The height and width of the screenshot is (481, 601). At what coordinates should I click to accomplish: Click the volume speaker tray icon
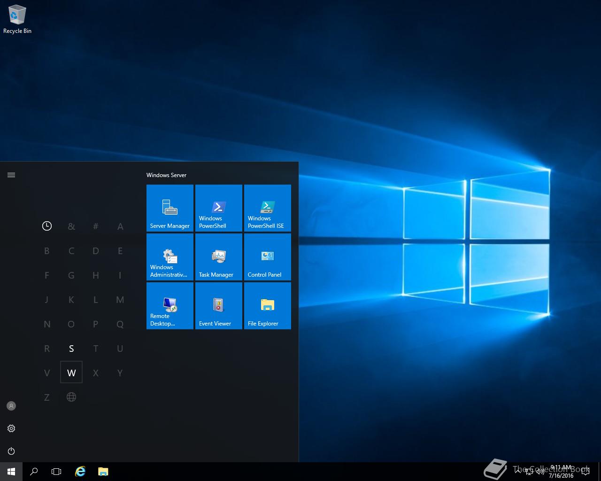540,472
